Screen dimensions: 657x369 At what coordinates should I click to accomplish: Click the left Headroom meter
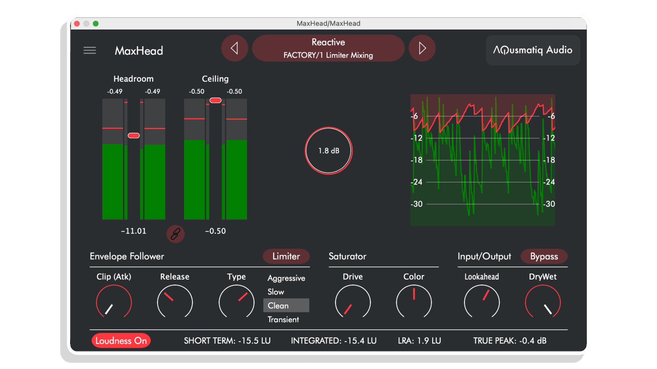pyautogui.click(x=113, y=159)
